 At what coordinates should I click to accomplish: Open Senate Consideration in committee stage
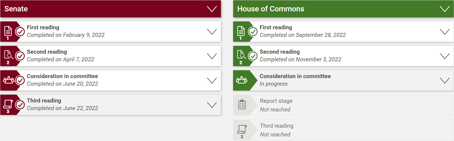pyautogui.click(x=111, y=80)
